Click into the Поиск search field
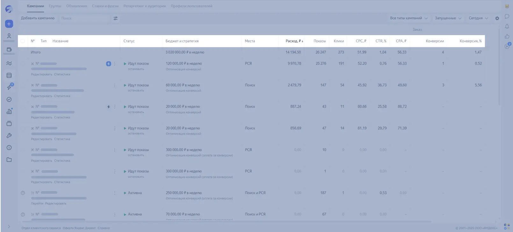The image size is (513, 232). click(x=85, y=18)
